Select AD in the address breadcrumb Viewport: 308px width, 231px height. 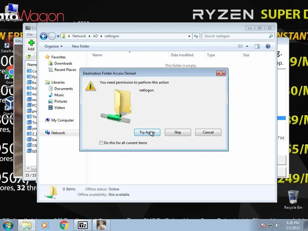[x=95, y=36]
